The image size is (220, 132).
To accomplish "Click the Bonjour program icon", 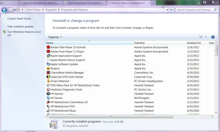I will click(x=48, y=68).
